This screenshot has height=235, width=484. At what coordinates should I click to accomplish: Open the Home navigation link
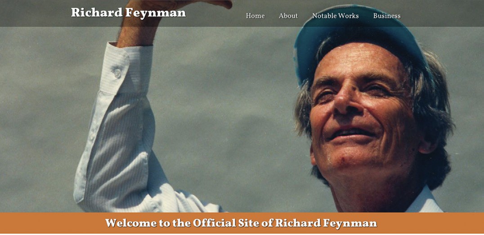[255, 16]
